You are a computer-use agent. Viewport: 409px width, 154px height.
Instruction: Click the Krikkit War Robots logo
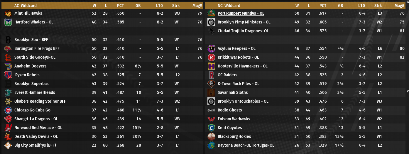click(x=211, y=57)
